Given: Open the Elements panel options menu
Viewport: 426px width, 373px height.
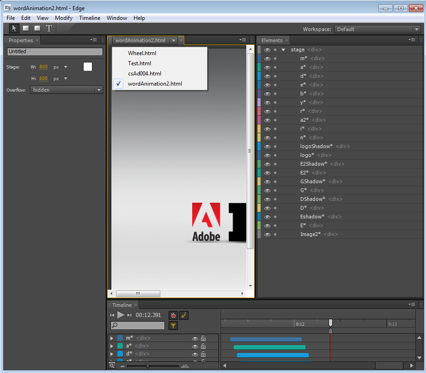Looking at the screenshot, I should pyautogui.click(x=412, y=40).
